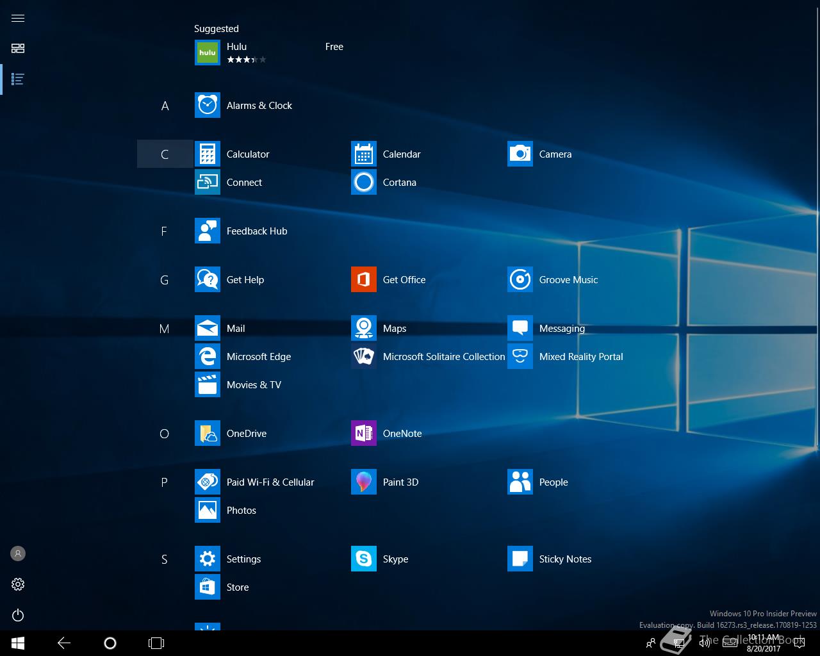Open the People app icon

coord(520,482)
